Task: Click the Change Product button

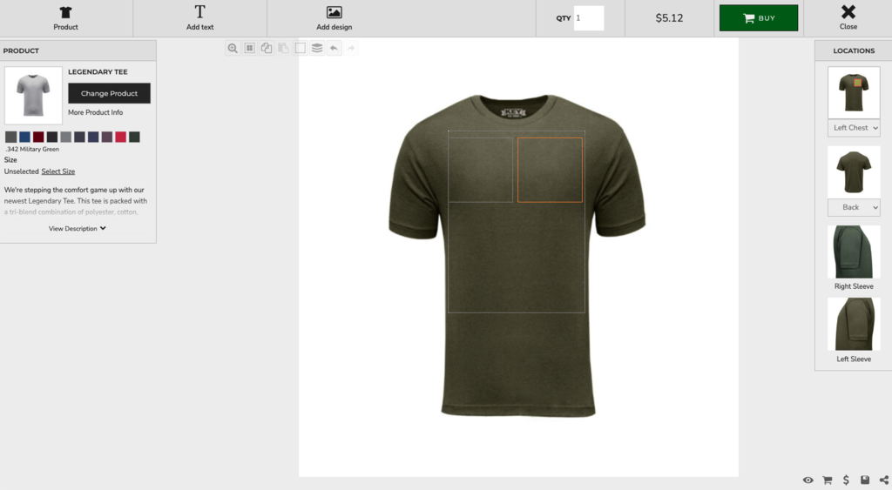Action: 109,93
